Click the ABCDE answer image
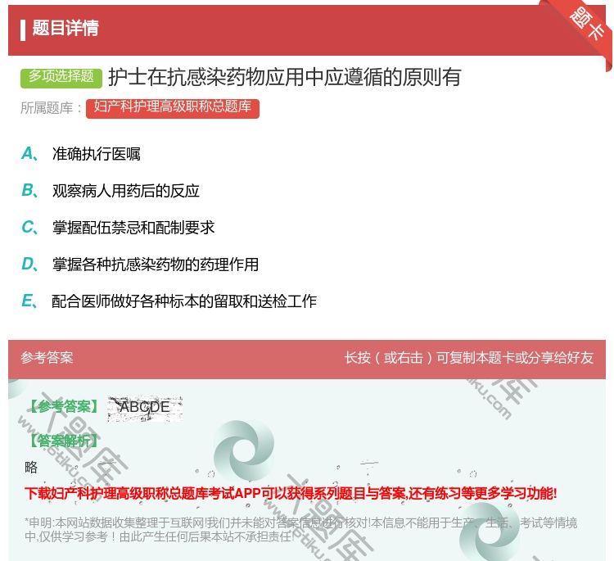Viewport: 614px width, 561px height. [x=145, y=409]
